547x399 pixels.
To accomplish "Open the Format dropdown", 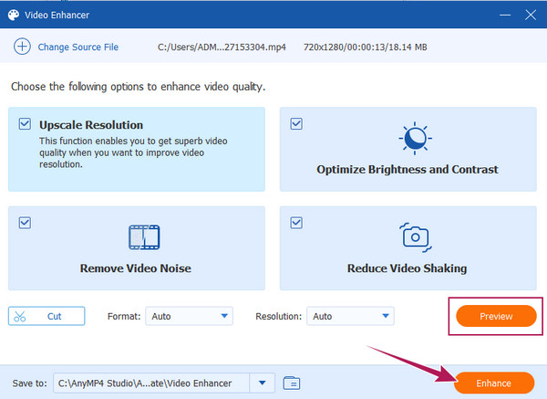I will (189, 316).
